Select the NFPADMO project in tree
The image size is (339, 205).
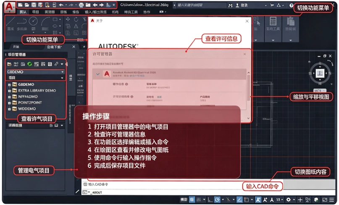tap(28, 96)
